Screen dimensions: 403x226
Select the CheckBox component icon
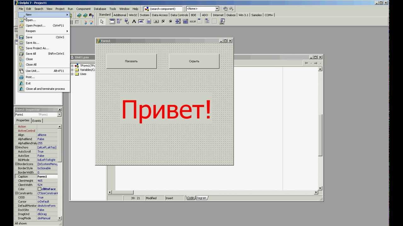coord(163,21)
